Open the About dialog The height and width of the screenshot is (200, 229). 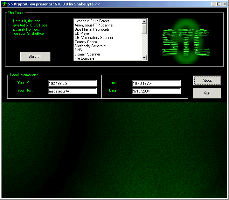pos(207,80)
